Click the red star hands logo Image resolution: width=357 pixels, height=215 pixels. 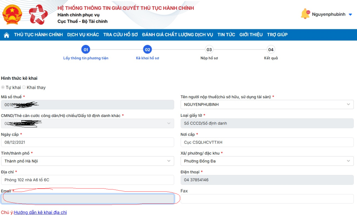38,15
